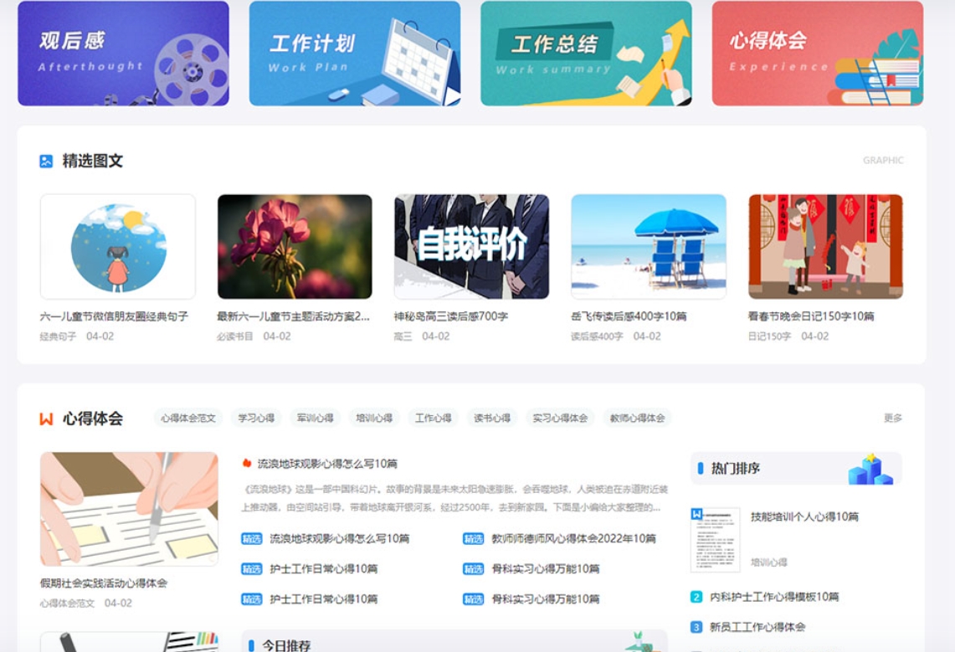Open 岳飞传读后感400字10篇 article
This screenshot has width=955, height=652.
click(x=629, y=316)
